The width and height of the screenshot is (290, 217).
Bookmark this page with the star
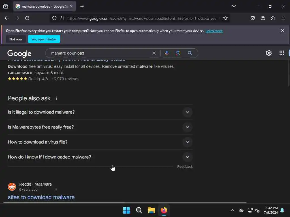click(225, 18)
